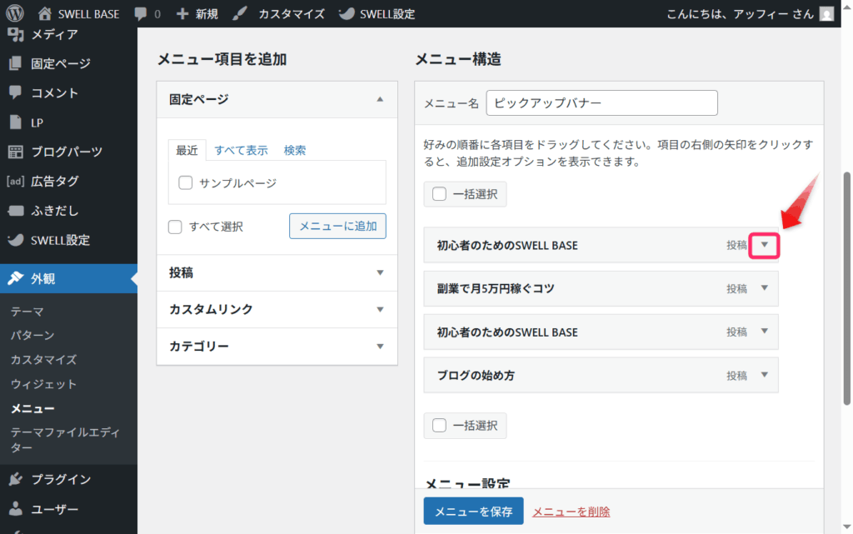Click the LP document icon in sidebar

(x=16, y=122)
